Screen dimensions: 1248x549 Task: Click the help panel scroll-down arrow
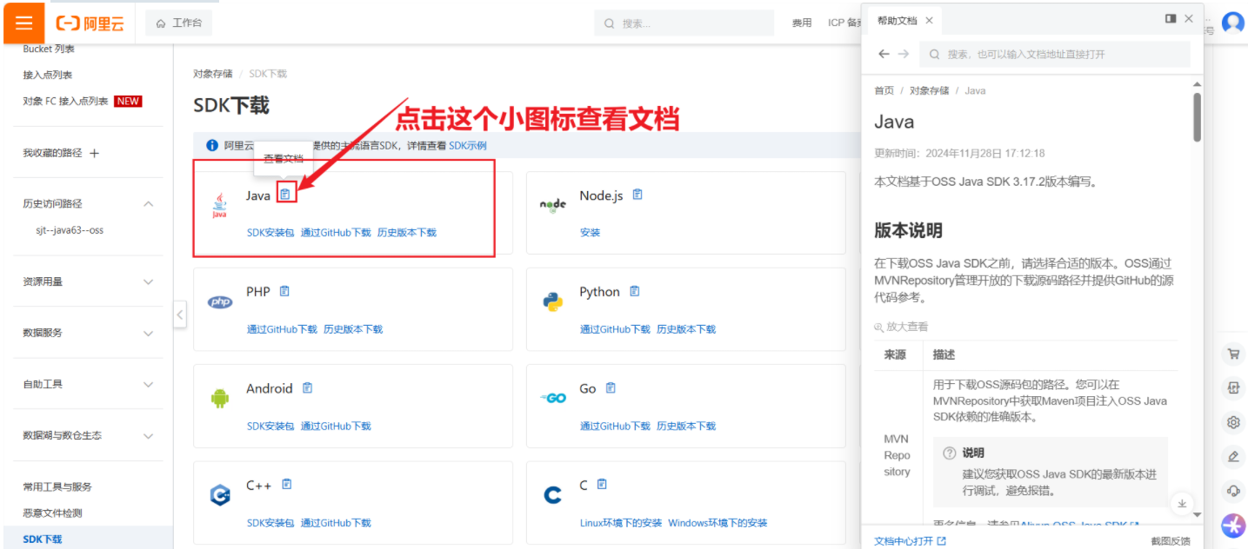tap(1198, 514)
